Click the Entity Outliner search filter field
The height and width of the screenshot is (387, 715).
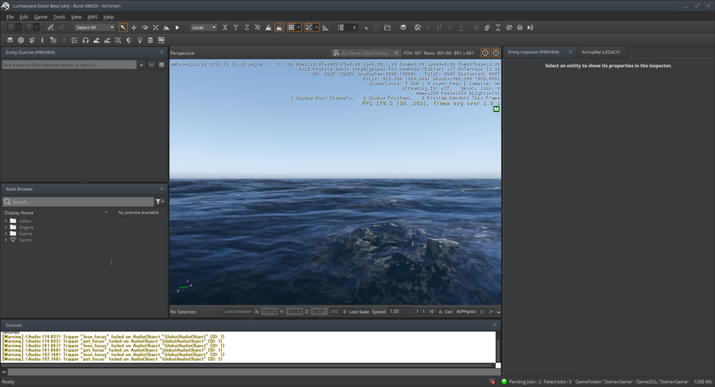(x=69, y=65)
